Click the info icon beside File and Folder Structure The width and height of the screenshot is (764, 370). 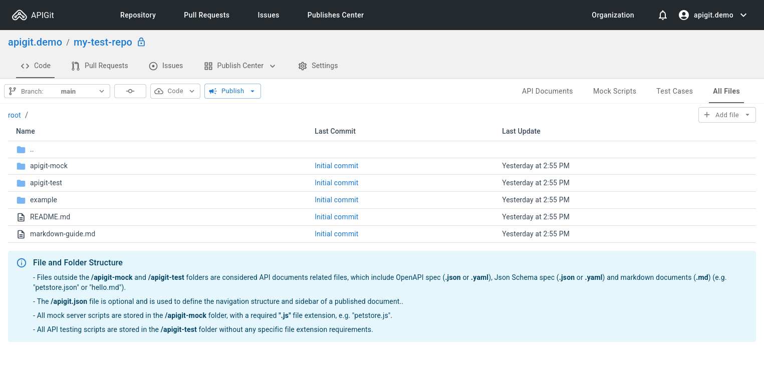coord(22,263)
